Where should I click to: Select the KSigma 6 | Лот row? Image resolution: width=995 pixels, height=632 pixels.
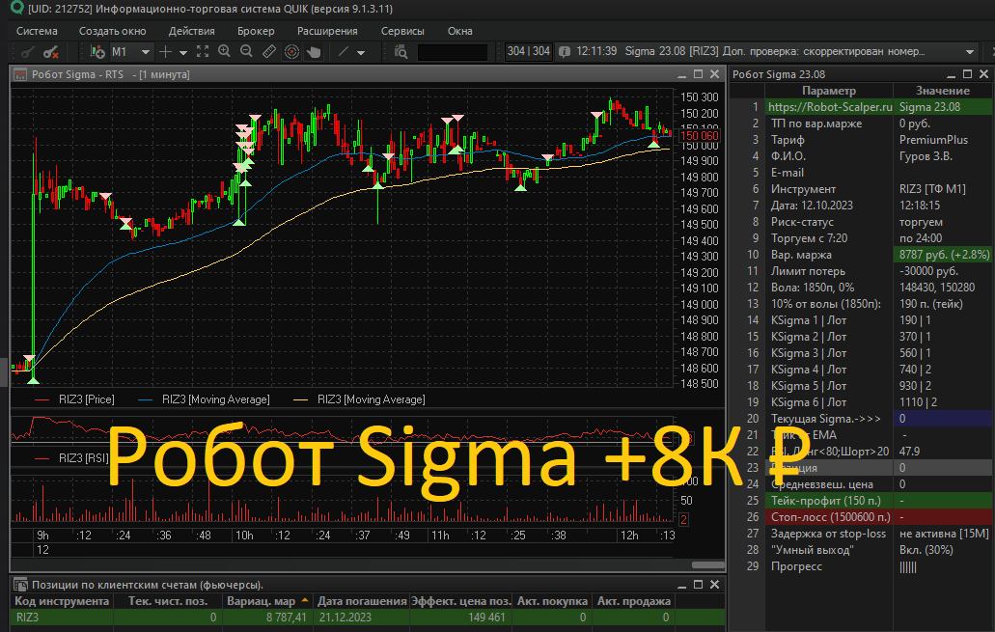pos(861,402)
